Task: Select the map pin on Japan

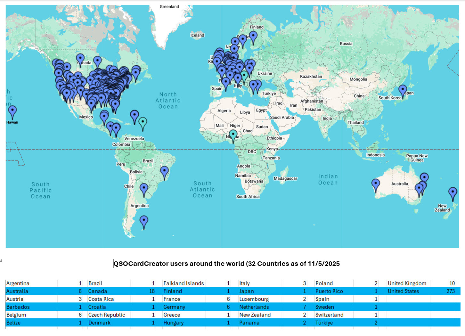Action: pos(403,90)
